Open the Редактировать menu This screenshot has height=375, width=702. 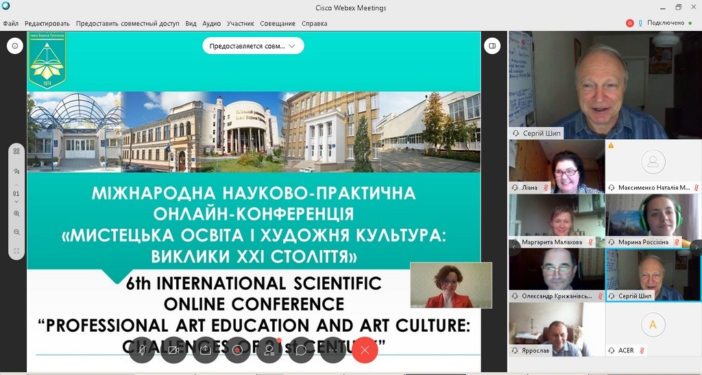click(47, 23)
